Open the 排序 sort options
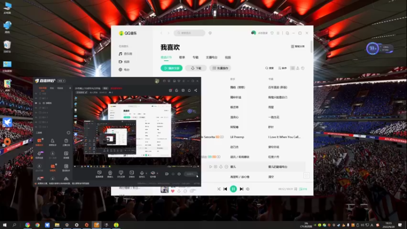The height and width of the screenshot is (229, 407). (282, 68)
